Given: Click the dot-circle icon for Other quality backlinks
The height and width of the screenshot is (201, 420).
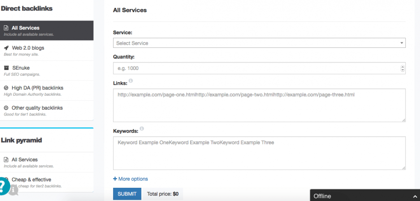Looking at the screenshot, I should point(6,108).
